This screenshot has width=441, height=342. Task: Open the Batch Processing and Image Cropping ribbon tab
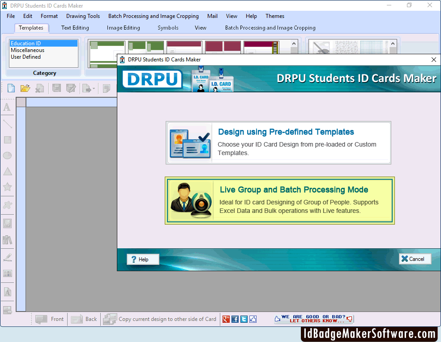click(270, 28)
